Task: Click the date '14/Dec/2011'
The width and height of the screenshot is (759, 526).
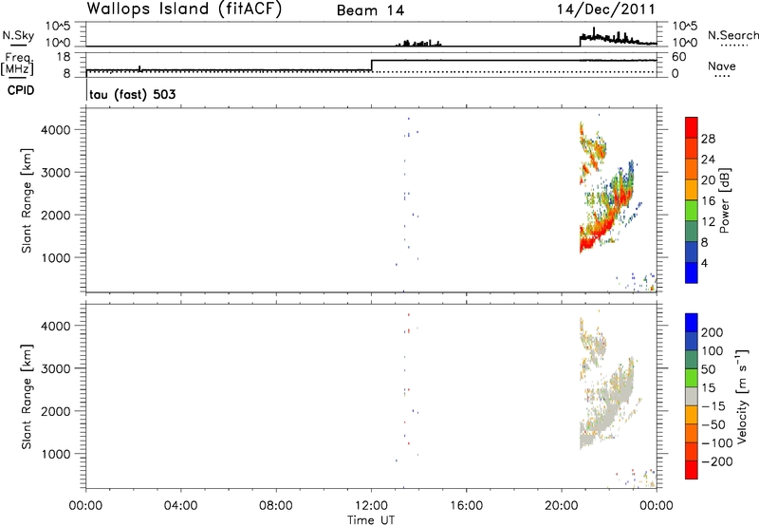Action: (605, 9)
